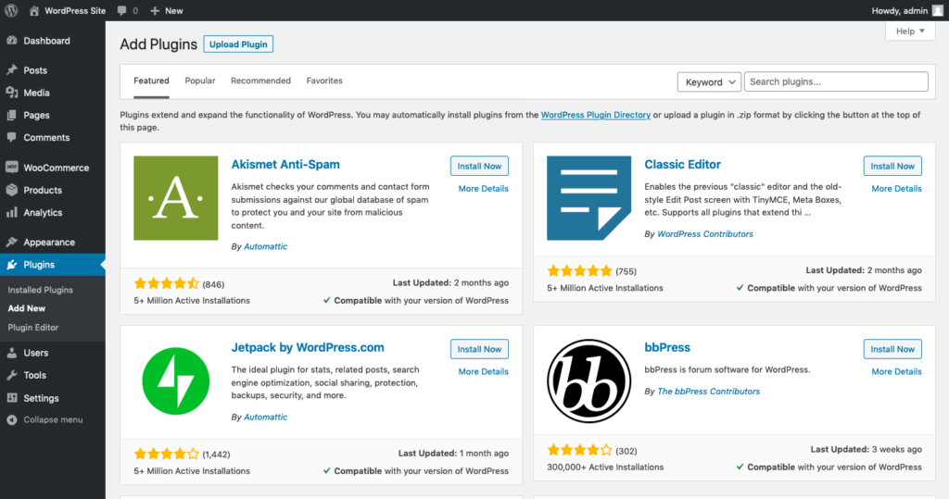
Task: Open Classic Editor title link
Action: [683, 165]
